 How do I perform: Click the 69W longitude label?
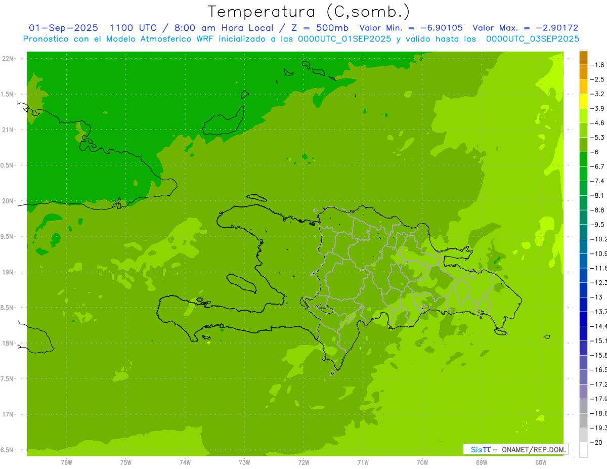(481, 462)
